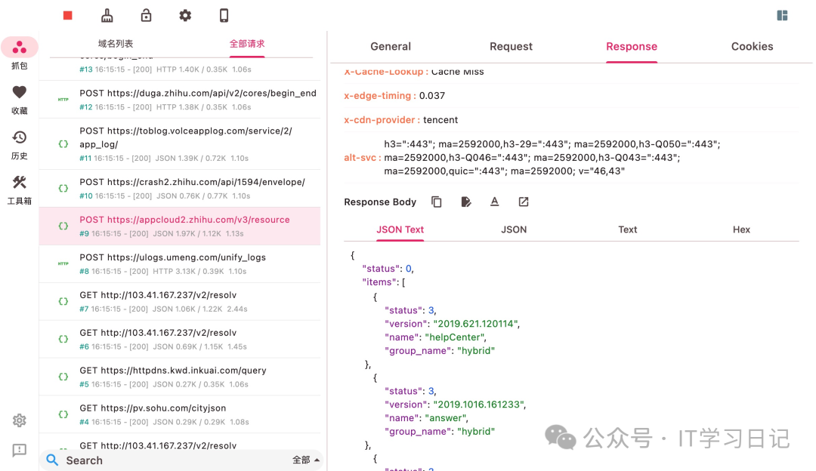Switch panel layout via top-right layout icon
The height and width of the screenshot is (471, 816).
782,16
